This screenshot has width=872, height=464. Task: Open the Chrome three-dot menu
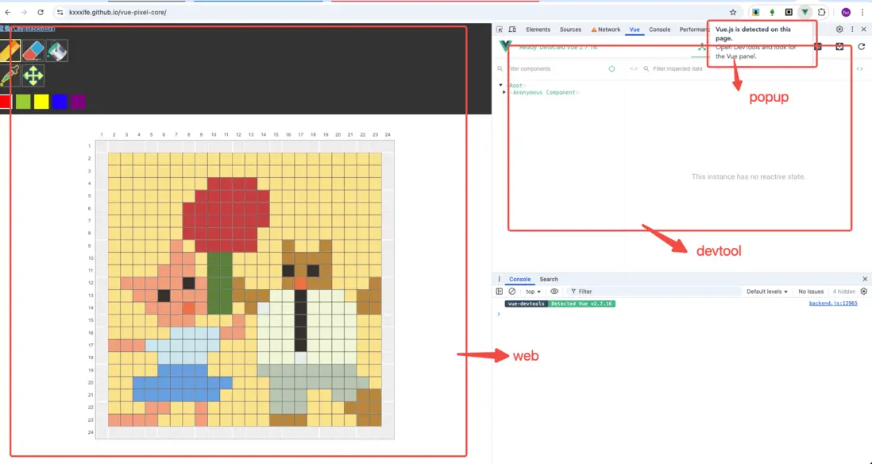tap(862, 12)
